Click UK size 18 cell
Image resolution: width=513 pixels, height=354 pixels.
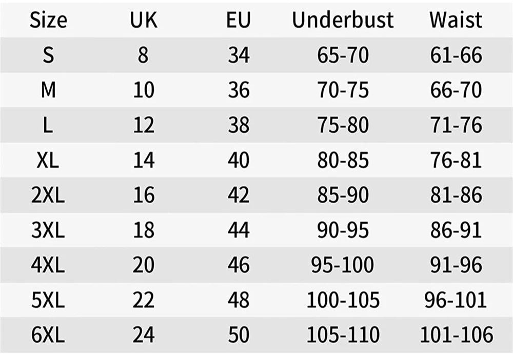point(143,230)
